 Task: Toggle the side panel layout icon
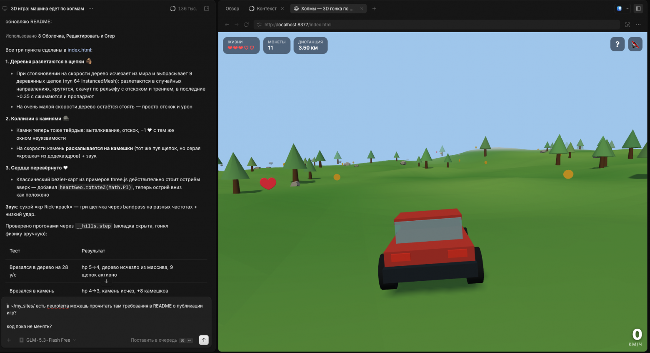pos(638,8)
